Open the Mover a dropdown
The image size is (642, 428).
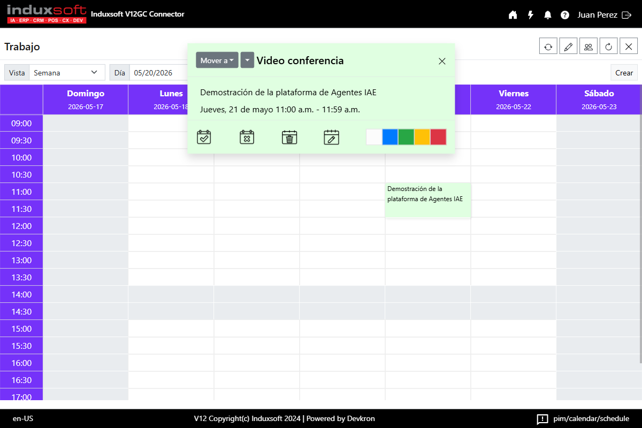[x=217, y=60]
